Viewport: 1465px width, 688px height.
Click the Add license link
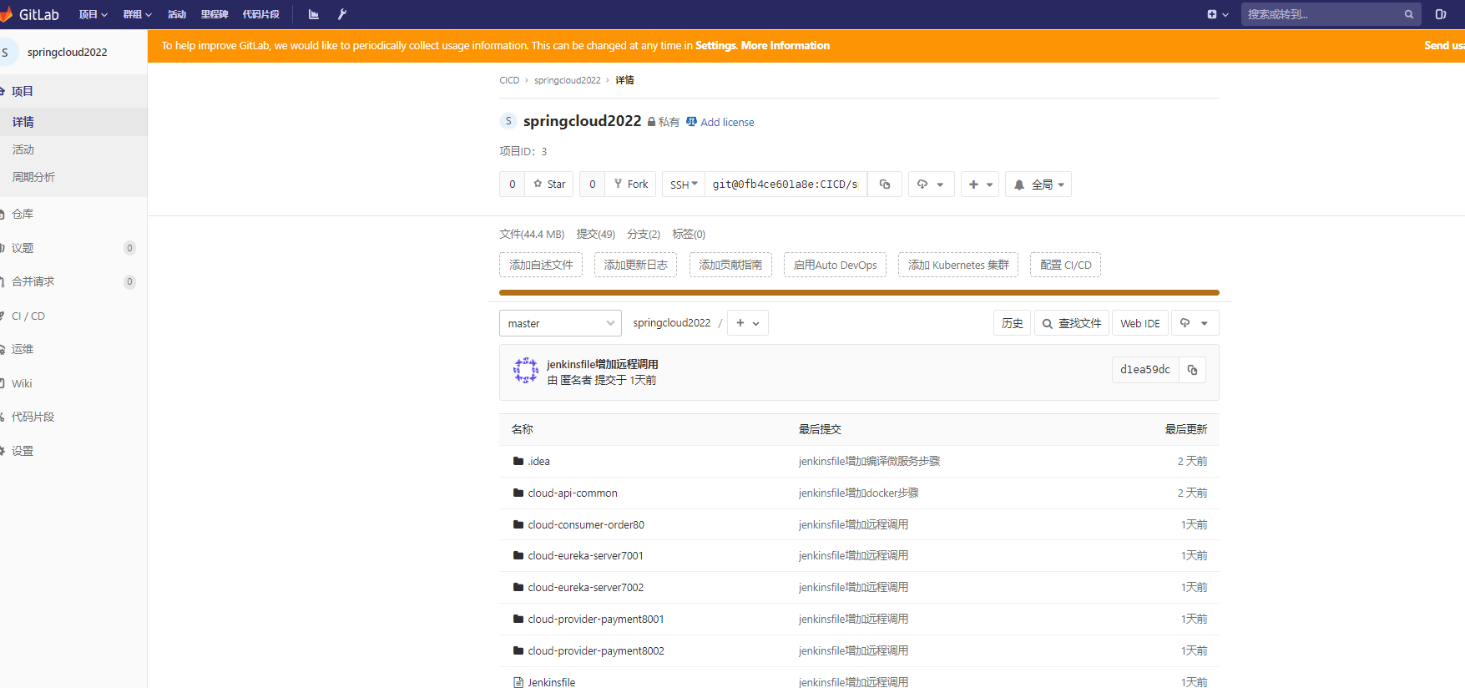[720, 122]
